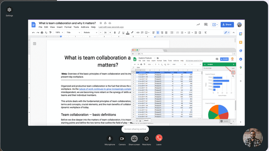Left-align the text

click(154, 32)
